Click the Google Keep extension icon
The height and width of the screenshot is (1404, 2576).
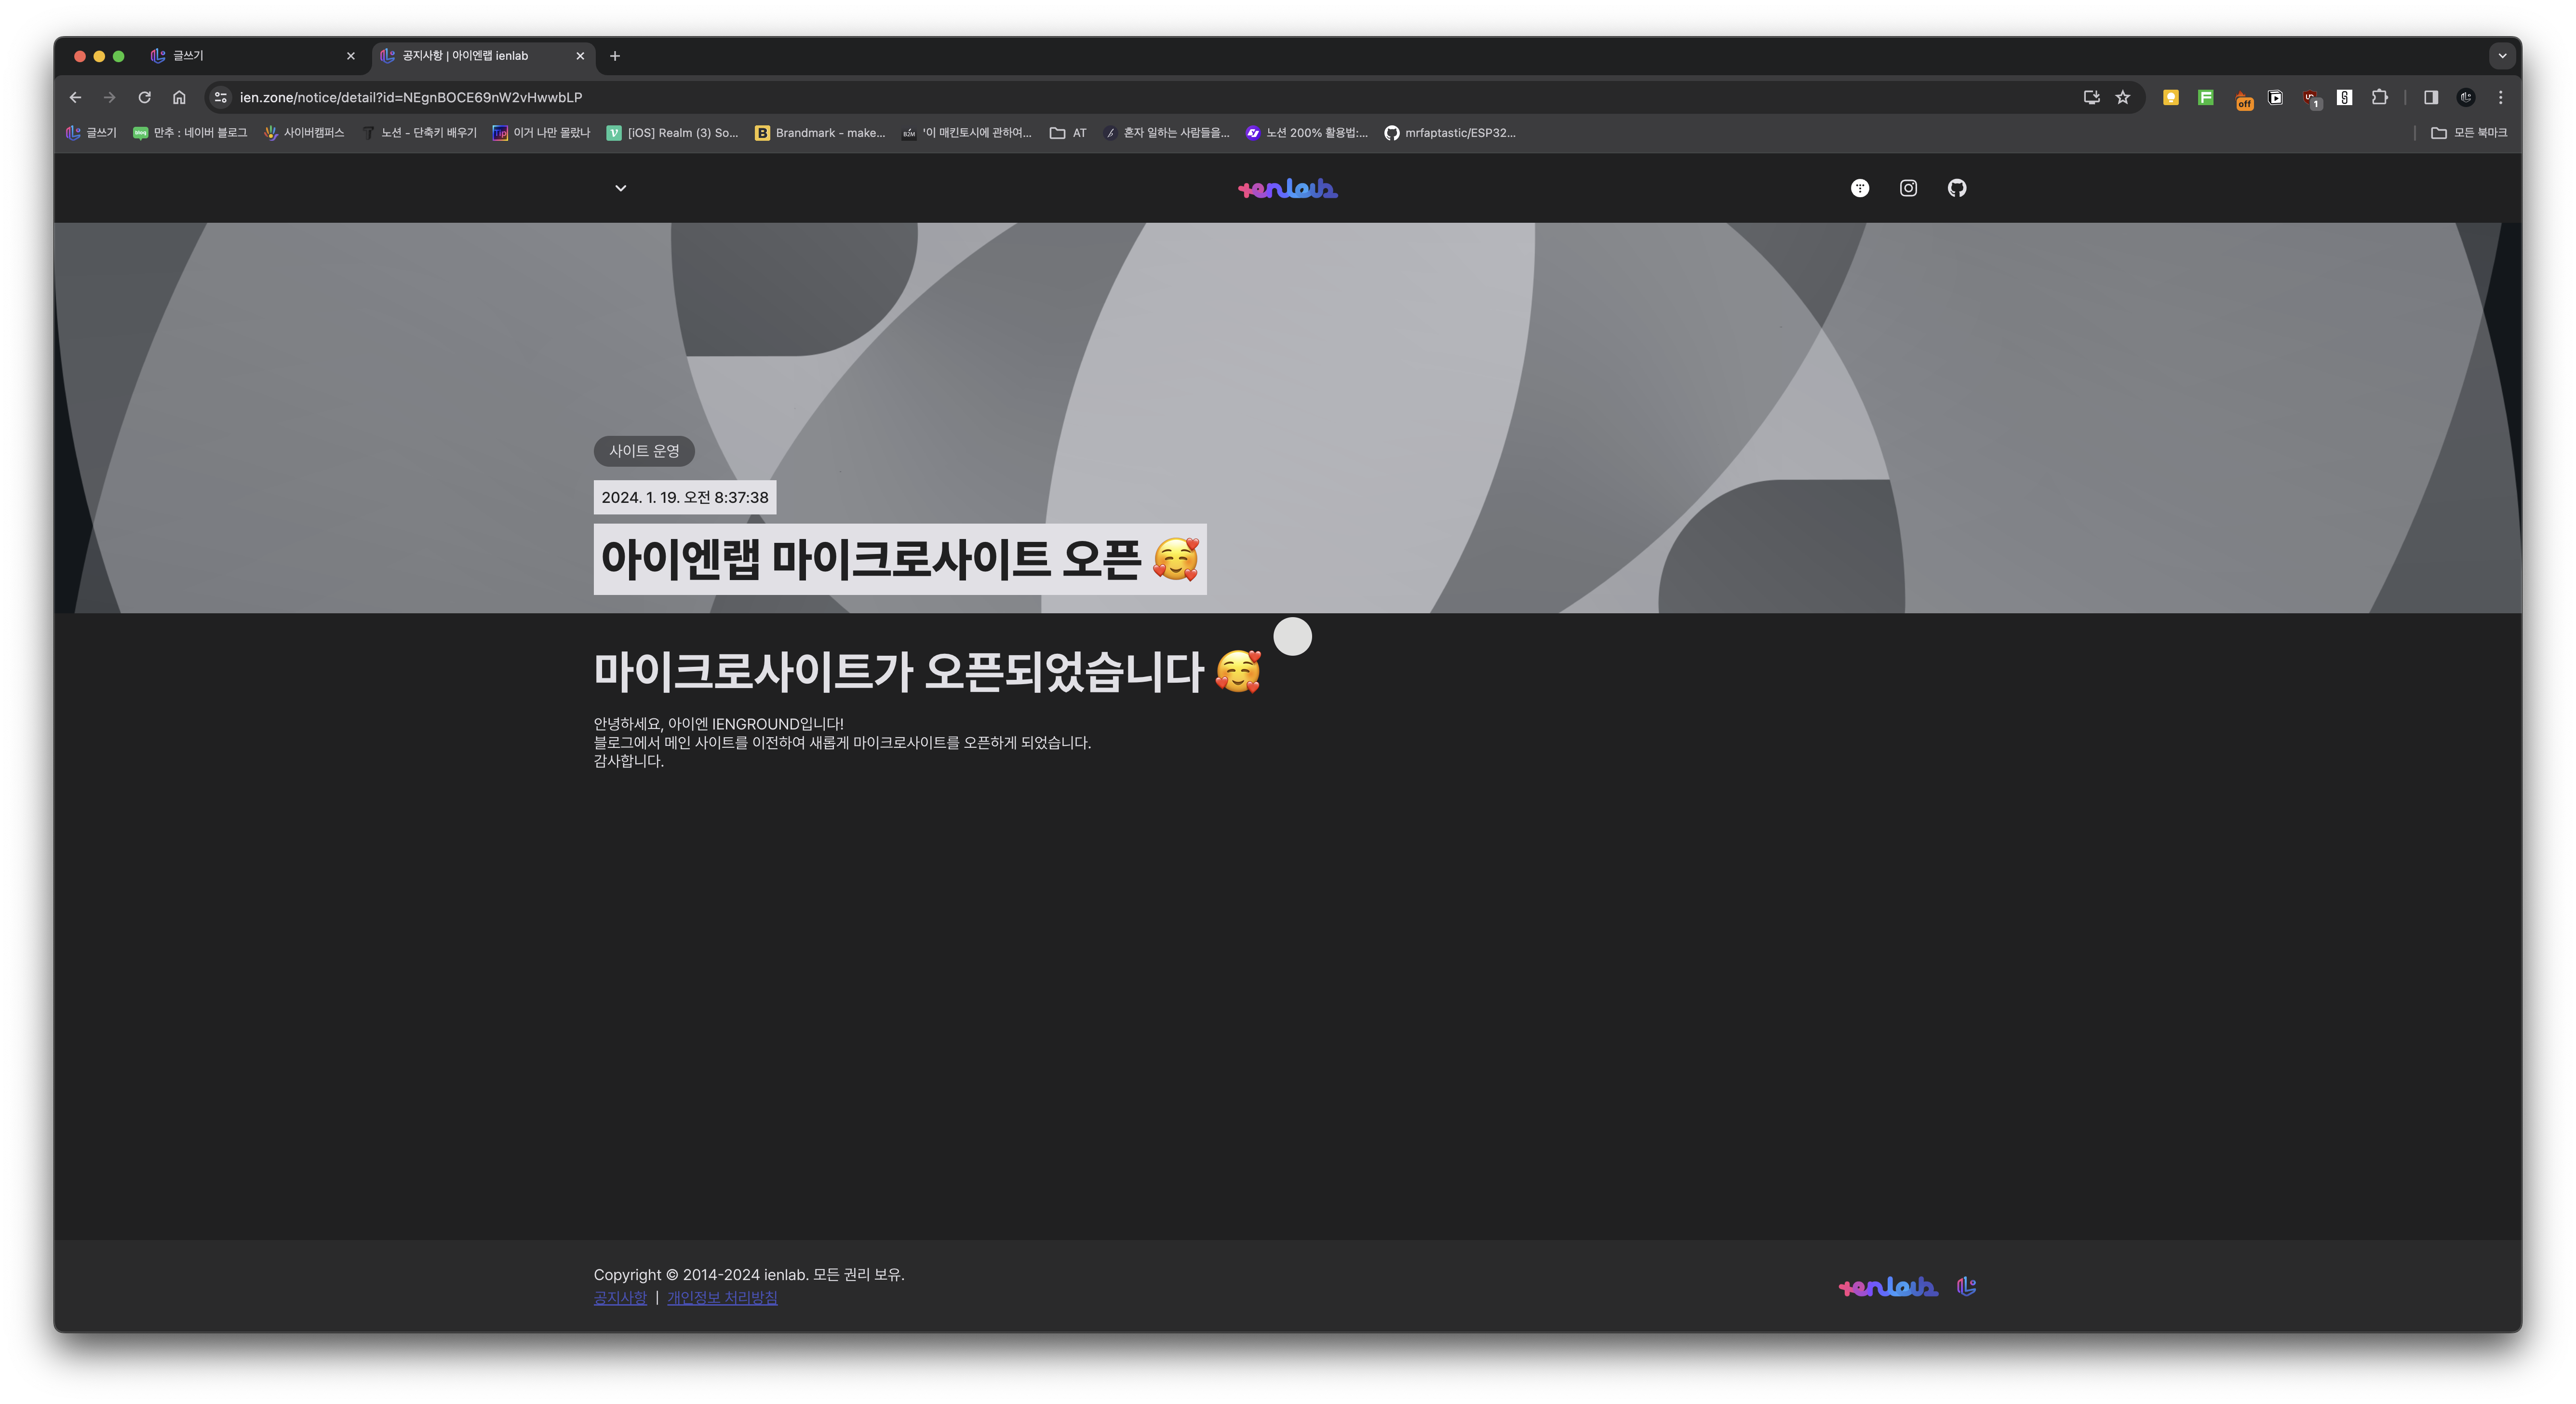pyautogui.click(x=2170, y=97)
